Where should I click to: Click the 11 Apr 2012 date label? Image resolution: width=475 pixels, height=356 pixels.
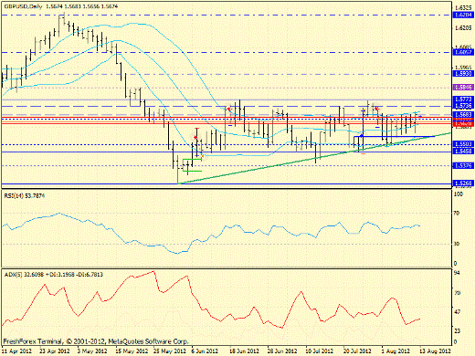[16, 351]
